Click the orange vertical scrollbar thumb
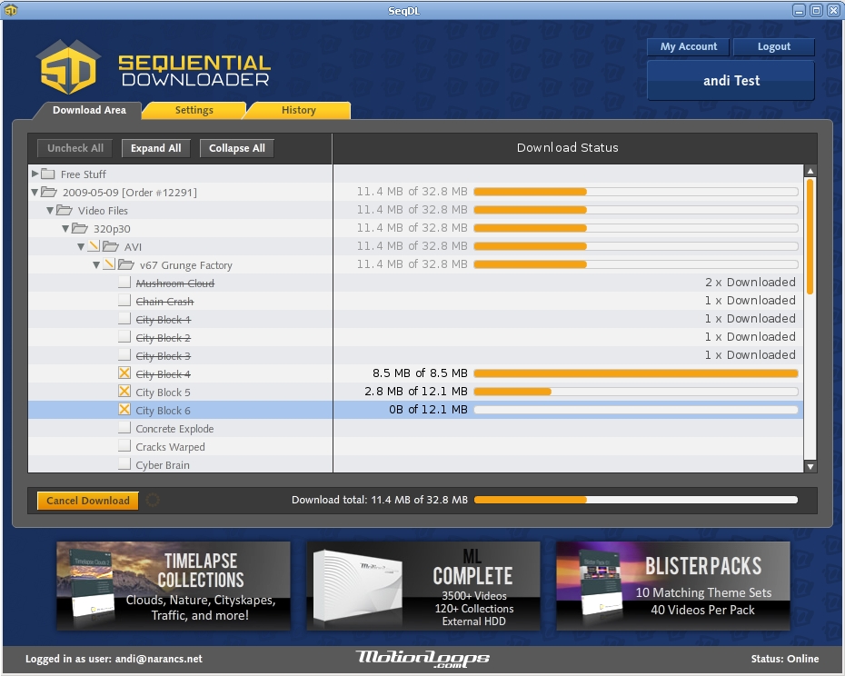The height and width of the screenshot is (676, 845). [x=810, y=236]
